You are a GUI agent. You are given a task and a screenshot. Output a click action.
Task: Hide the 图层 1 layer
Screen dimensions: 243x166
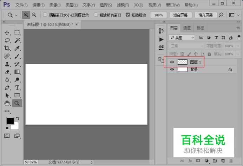[x=172, y=62]
